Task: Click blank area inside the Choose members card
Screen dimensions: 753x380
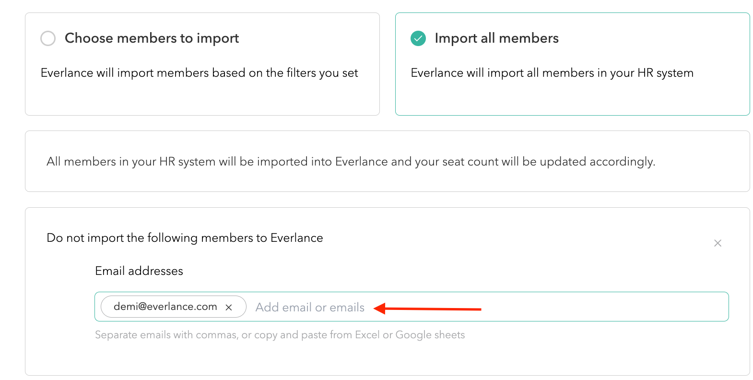Action: pos(201,98)
